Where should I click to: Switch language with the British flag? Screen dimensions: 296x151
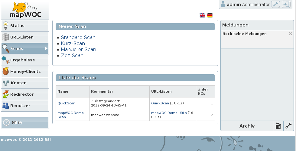(202, 15)
